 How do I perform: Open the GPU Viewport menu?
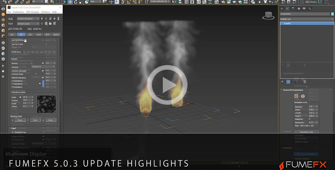[33, 12]
